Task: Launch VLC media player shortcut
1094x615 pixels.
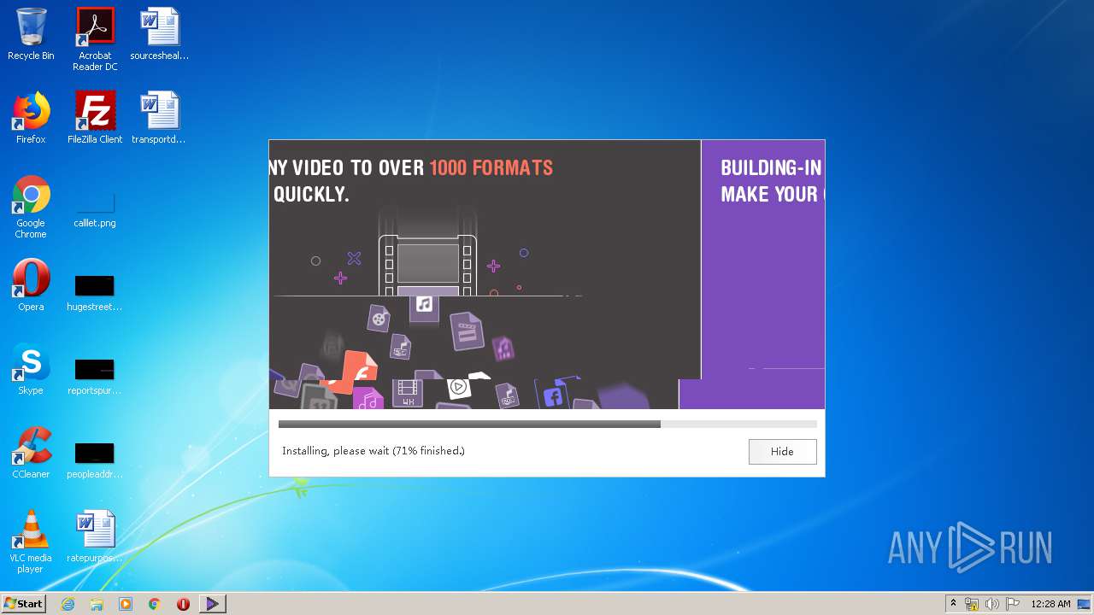Action: (x=31, y=542)
